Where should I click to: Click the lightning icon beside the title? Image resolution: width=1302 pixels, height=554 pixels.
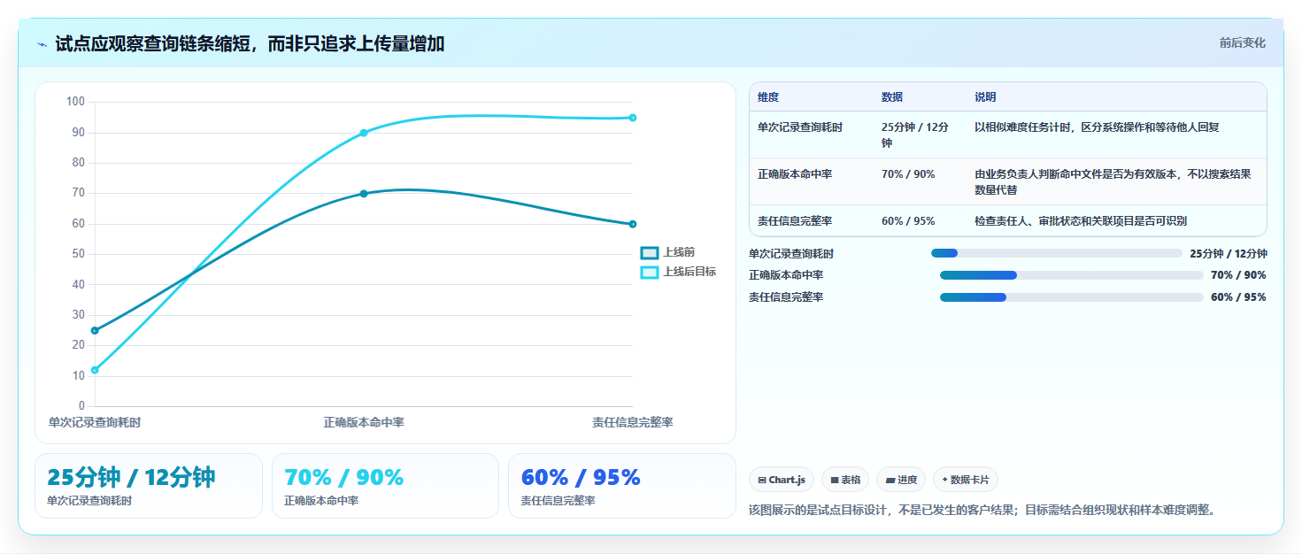pos(42,43)
